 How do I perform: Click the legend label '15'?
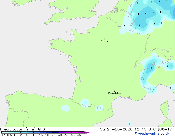(41, 135)
